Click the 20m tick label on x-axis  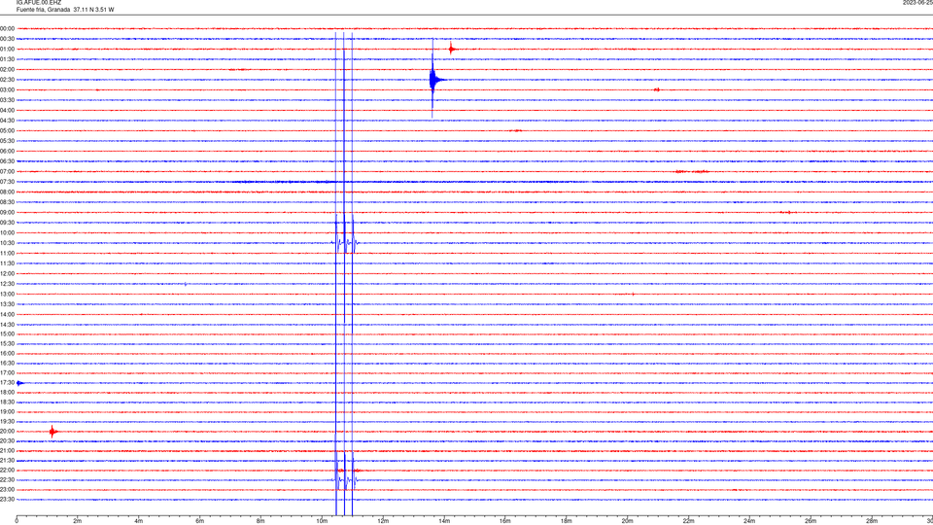click(627, 521)
